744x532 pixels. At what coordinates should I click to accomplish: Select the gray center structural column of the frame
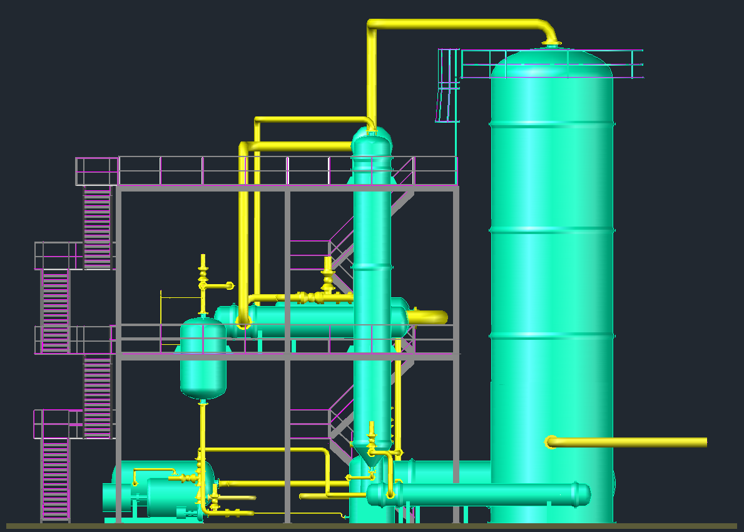tap(288, 356)
